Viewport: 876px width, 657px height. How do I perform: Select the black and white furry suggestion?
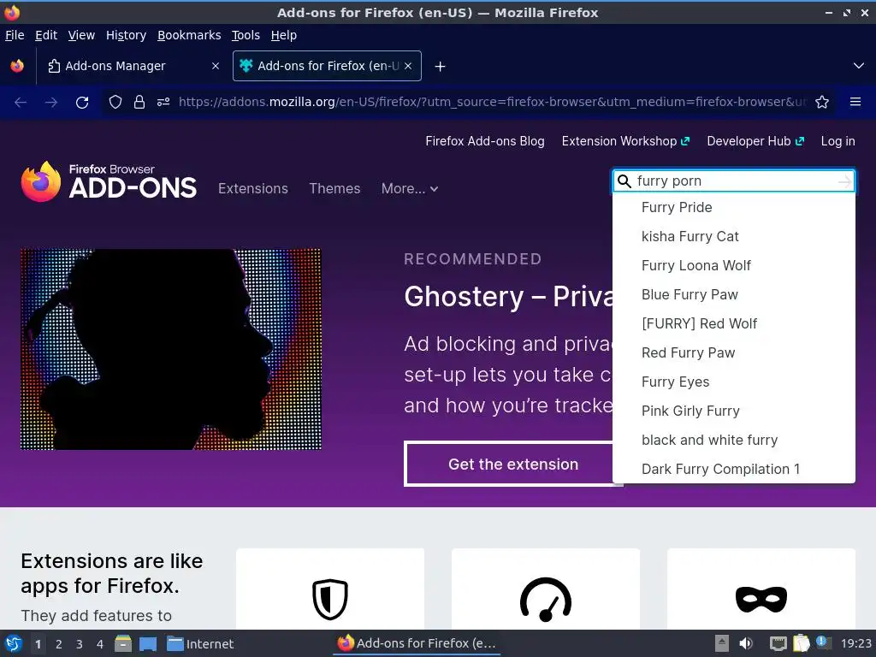pyautogui.click(x=733, y=440)
